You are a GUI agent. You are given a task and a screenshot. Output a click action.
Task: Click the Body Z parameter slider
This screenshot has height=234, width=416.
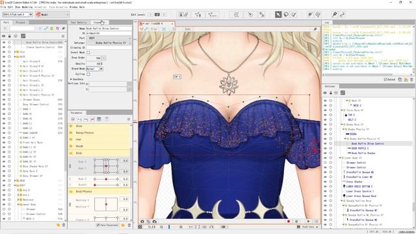(x=106, y=179)
